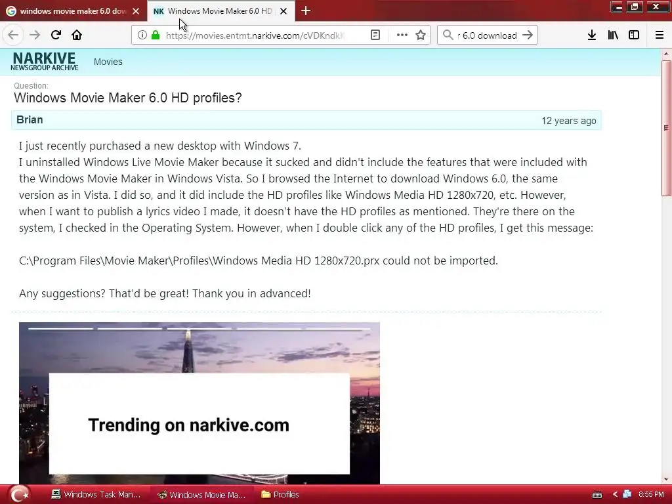The image size is (672, 504).
Task: Submit search with the arrow button
Action: (x=528, y=35)
